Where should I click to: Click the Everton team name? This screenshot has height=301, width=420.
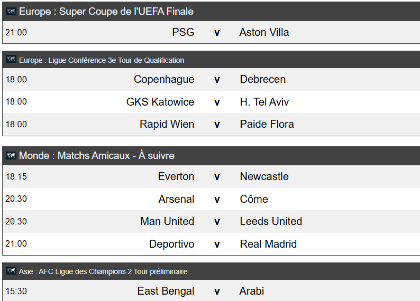[x=176, y=176]
